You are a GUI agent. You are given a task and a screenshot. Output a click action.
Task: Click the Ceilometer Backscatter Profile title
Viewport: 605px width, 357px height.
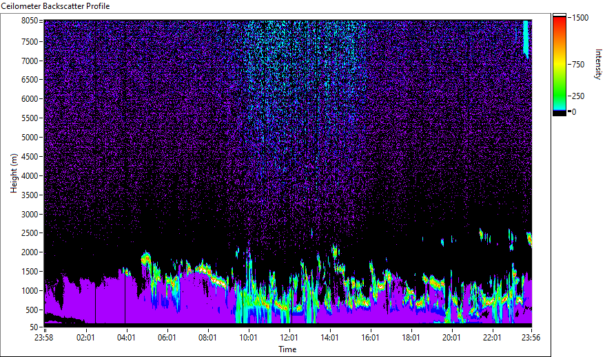[55, 6]
